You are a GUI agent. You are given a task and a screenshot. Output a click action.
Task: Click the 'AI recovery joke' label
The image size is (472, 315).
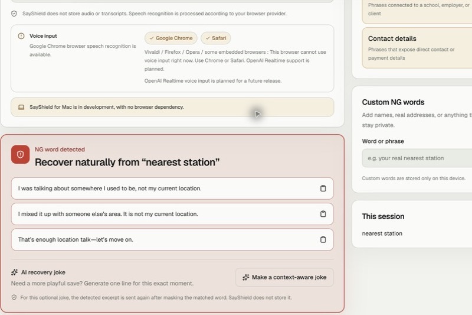pyautogui.click(x=43, y=272)
